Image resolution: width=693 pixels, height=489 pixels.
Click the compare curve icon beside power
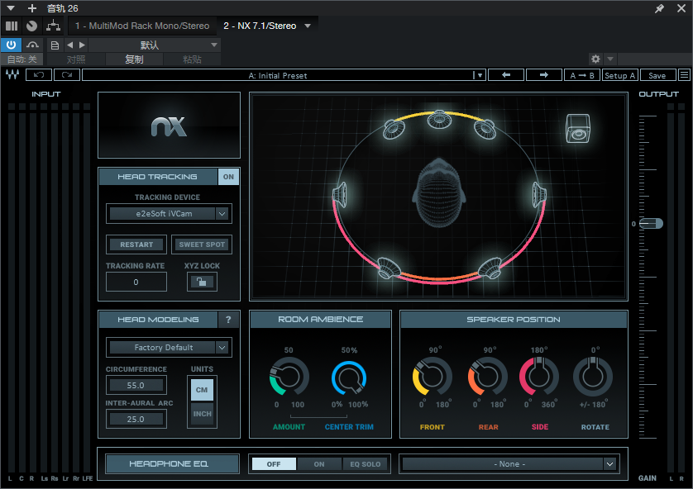(32, 45)
